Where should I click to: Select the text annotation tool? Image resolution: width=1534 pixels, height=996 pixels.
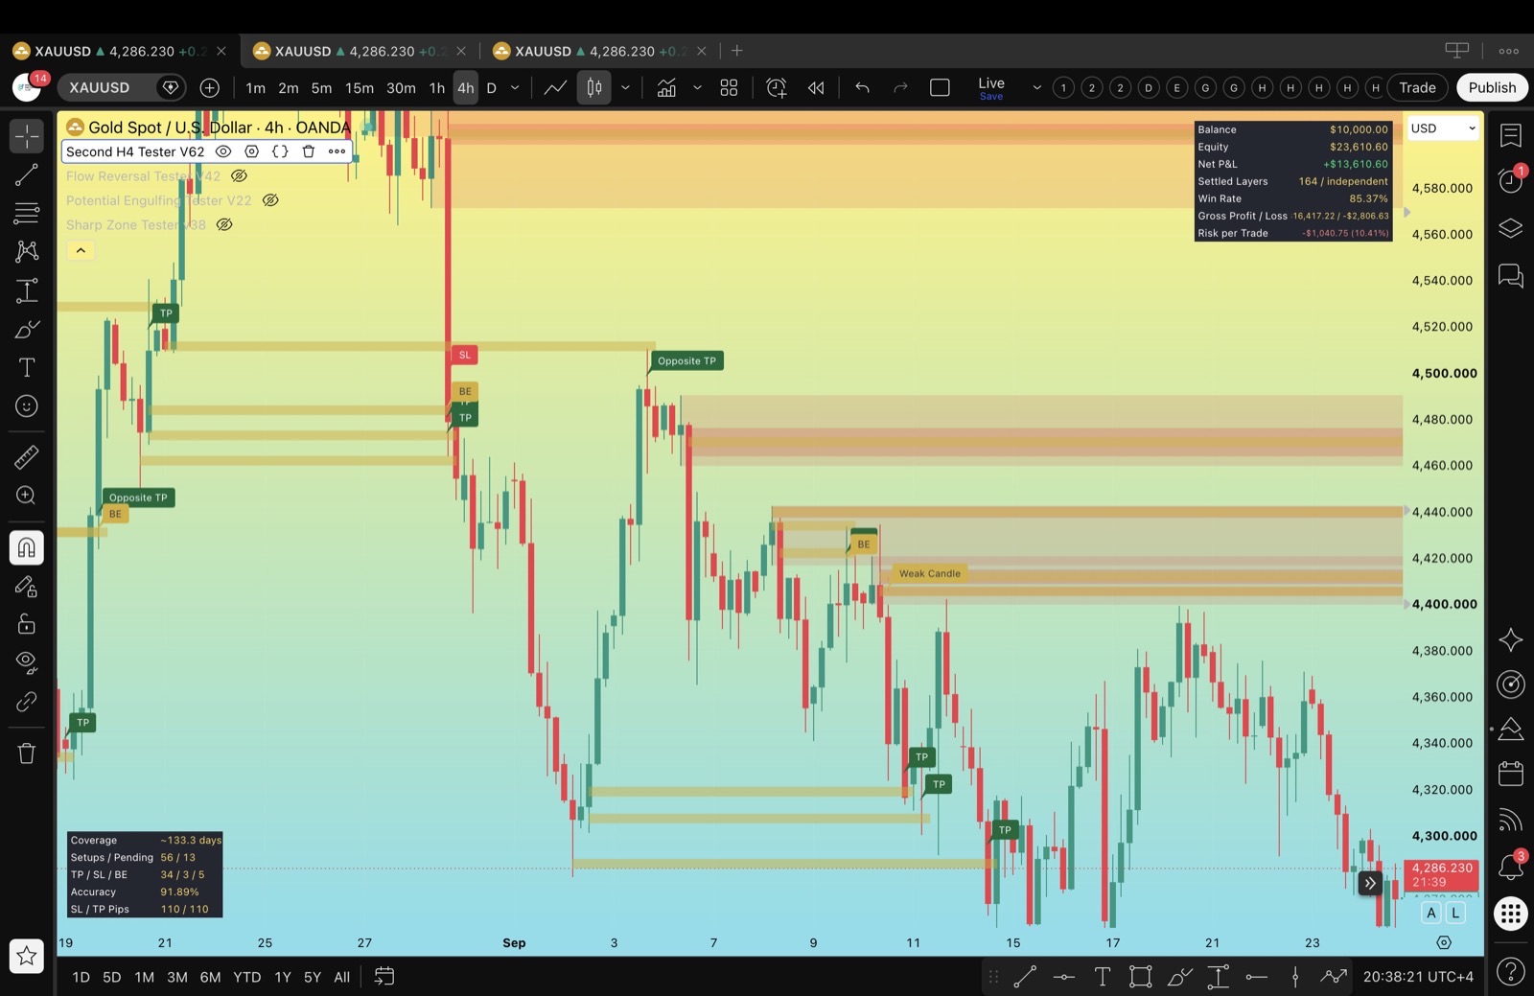coord(26,368)
